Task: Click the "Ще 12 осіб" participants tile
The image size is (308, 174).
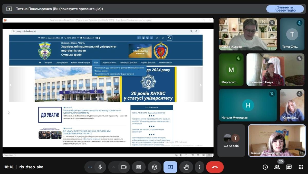Action: pyautogui.click(x=231, y=141)
